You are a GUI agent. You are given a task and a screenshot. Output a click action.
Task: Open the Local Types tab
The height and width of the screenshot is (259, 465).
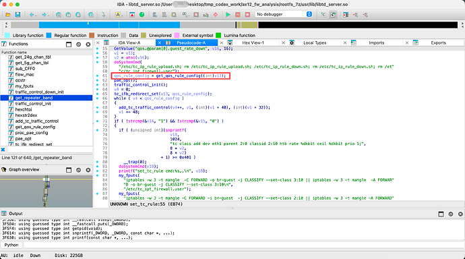[x=315, y=42]
